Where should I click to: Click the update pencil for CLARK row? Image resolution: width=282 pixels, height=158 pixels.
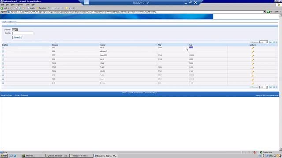point(252,68)
